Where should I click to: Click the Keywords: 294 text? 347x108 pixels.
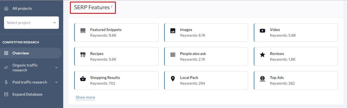(x=193, y=83)
